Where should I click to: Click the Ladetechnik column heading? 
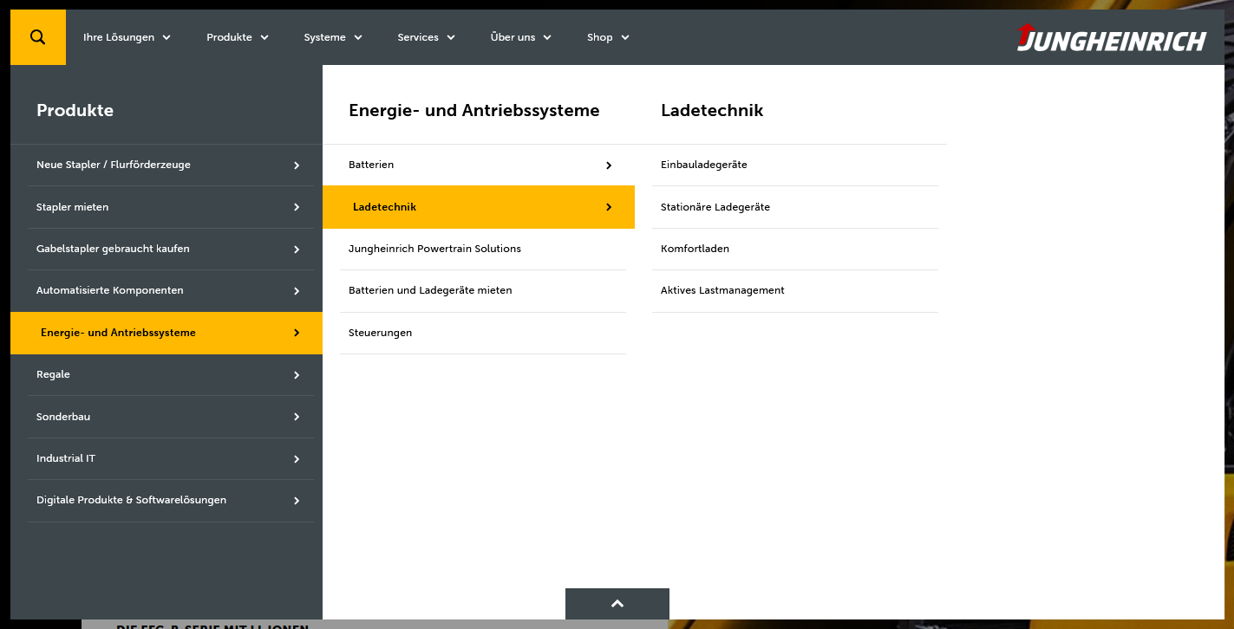(712, 110)
